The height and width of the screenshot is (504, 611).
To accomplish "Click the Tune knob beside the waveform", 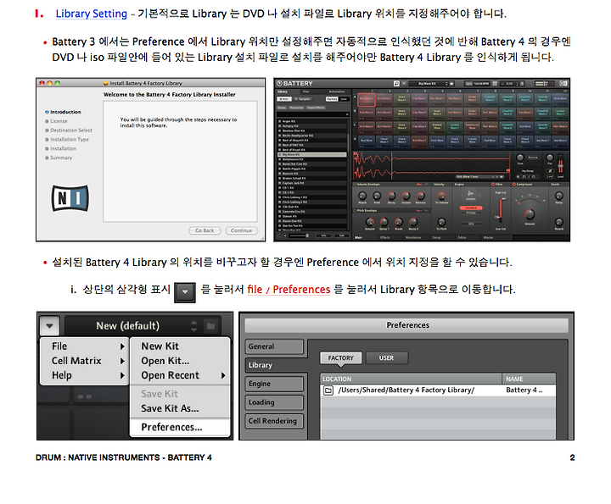I will (x=520, y=158).
